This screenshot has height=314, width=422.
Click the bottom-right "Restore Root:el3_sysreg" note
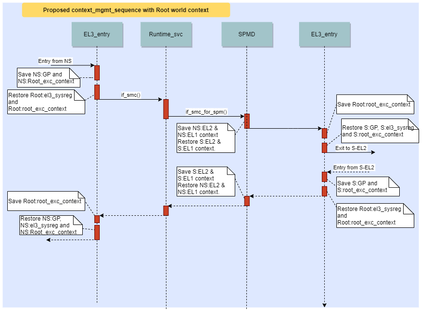coord(376,215)
